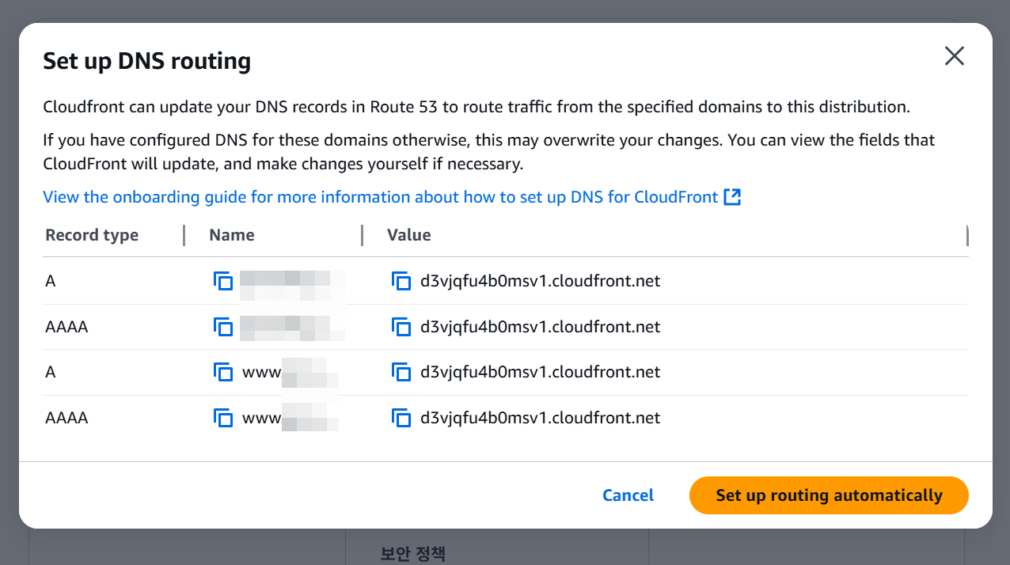Copy the name in the first A record row
The width and height of the screenshot is (1010, 565).
[223, 281]
